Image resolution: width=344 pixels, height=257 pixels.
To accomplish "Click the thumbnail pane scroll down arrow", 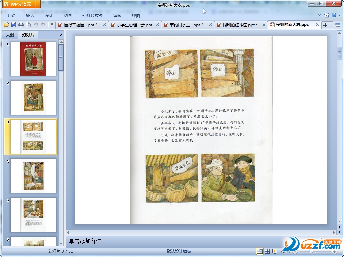I will pyautogui.click(x=61, y=244).
